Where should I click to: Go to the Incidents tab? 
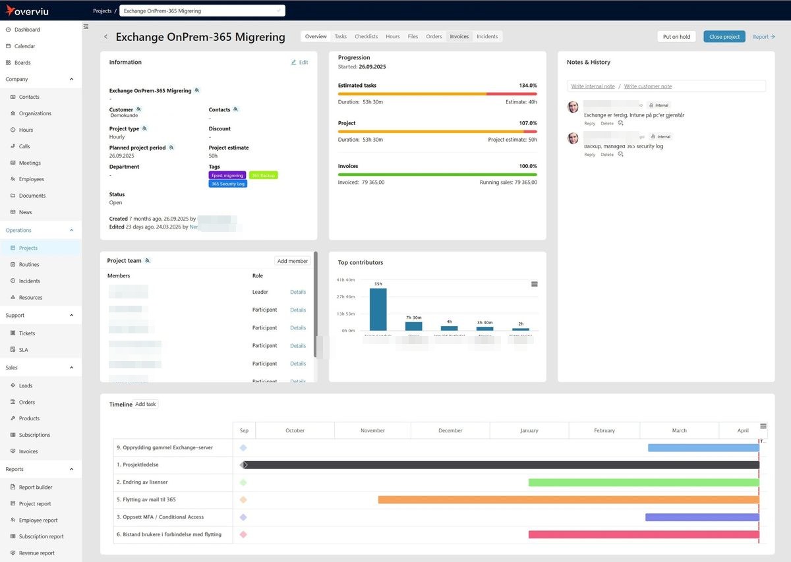[x=487, y=37]
